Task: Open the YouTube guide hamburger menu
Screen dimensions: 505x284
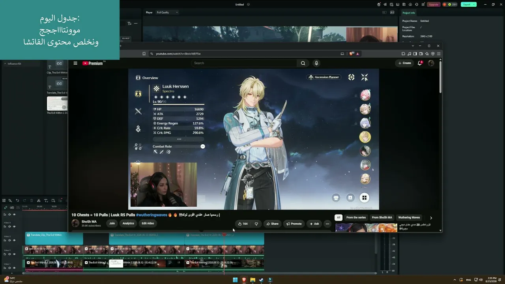Action: [x=75, y=63]
